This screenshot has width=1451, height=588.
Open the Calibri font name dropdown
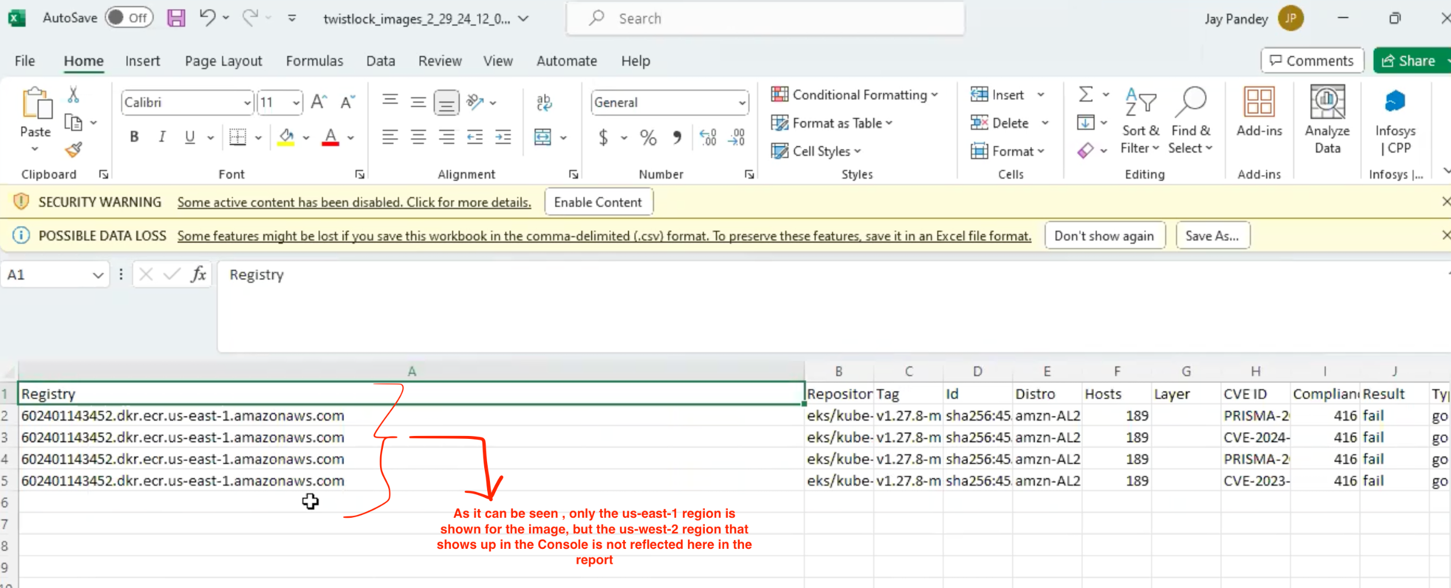[x=247, y=103]
